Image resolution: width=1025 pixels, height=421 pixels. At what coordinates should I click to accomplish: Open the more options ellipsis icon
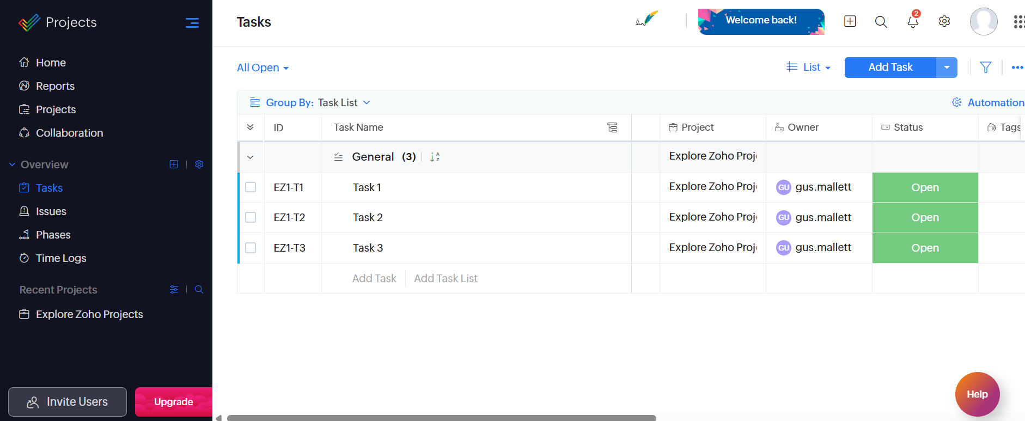point(1017,68)
